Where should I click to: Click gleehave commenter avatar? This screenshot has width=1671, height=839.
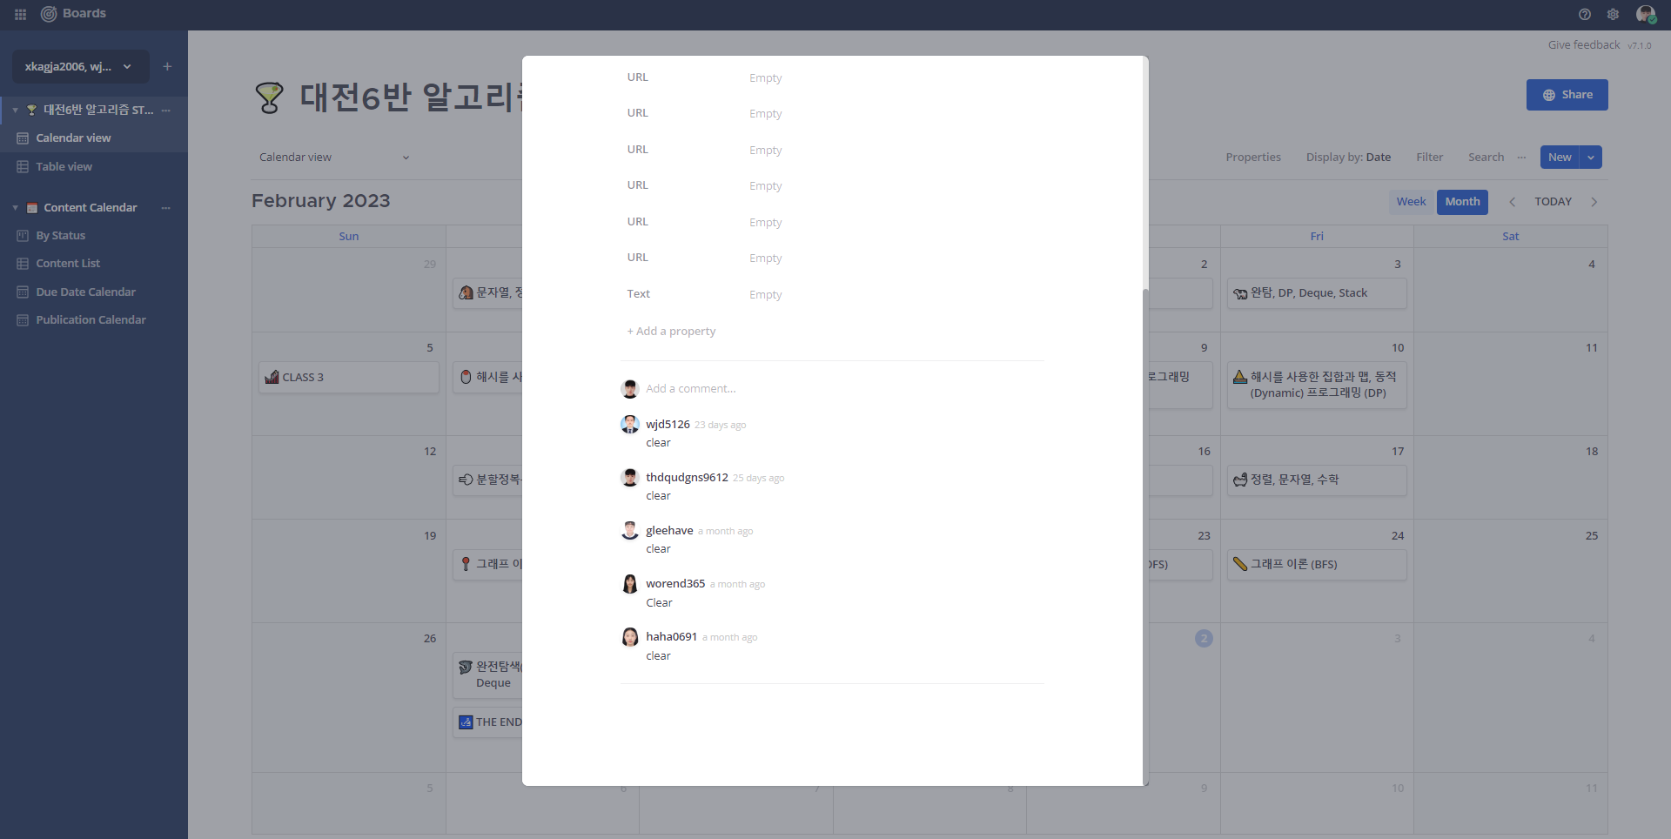coord(630,531)
